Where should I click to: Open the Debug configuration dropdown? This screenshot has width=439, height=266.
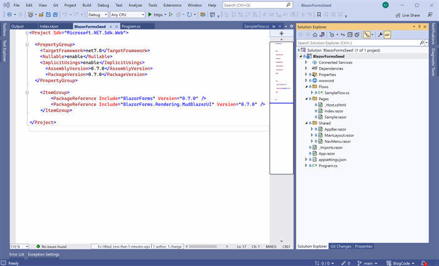pyautogui.click(x=97, y=14)
